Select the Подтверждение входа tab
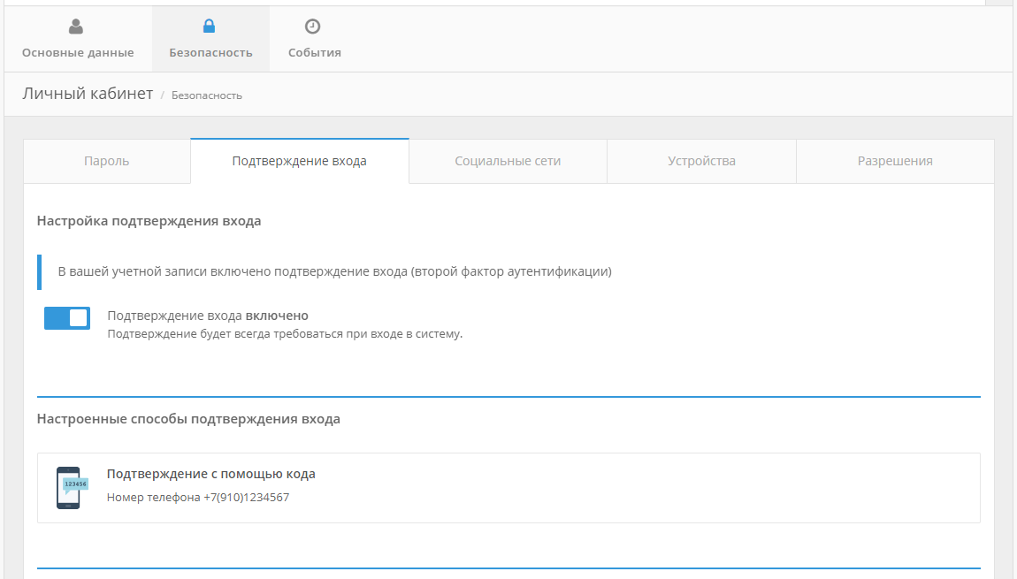 (299, 161)
